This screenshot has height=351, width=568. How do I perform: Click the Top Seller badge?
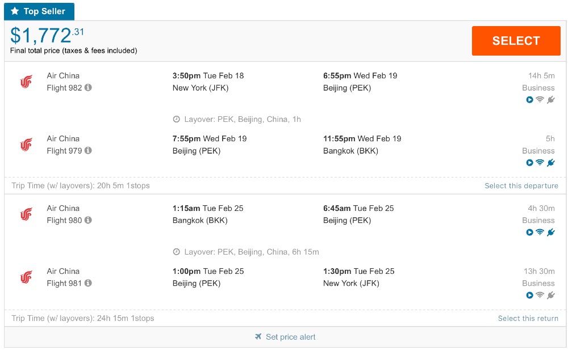coord(39,11)
